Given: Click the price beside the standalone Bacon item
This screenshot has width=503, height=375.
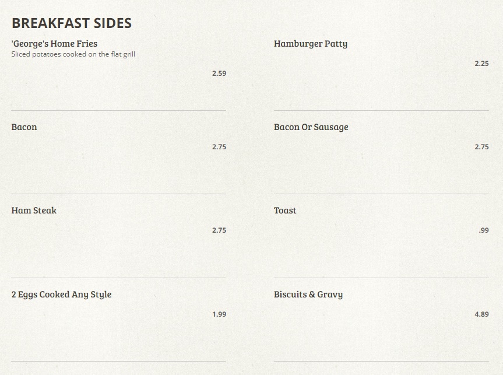Looking at the screenshot, I should tap(219, 147).
